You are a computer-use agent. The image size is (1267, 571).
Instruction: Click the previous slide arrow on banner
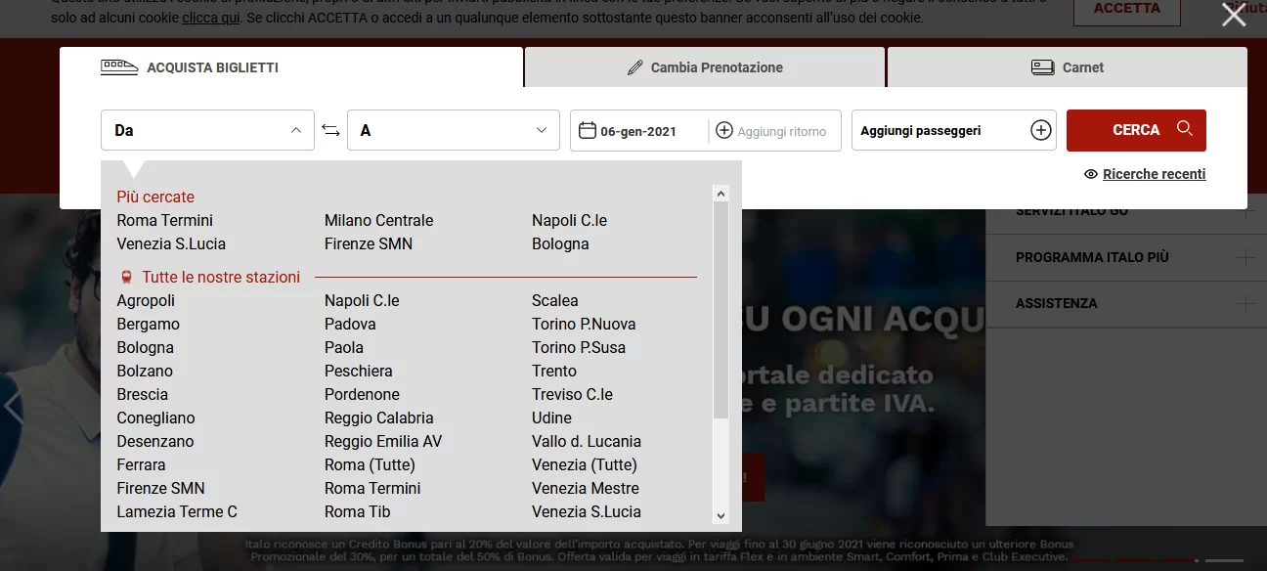click(12, 407)
